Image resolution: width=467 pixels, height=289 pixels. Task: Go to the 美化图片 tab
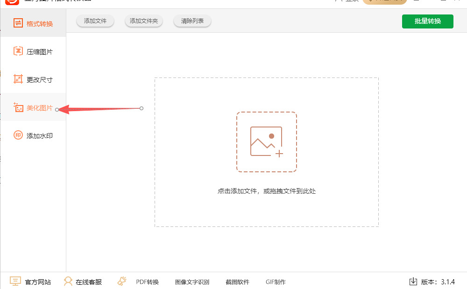[33, 107]
